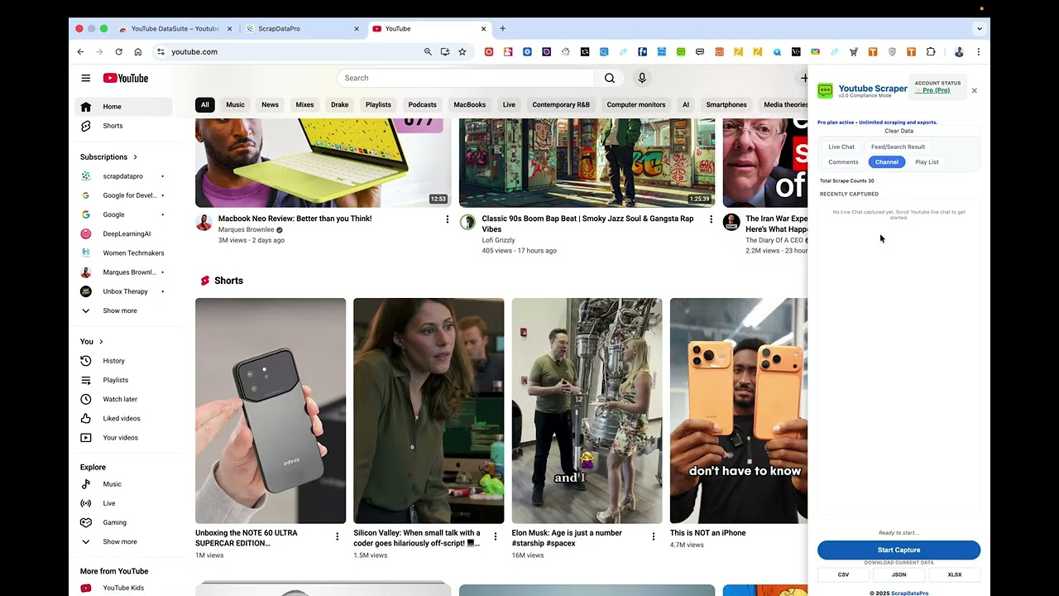Download data as CSV
Viewport: 1059px width, 596px height.
843,574
